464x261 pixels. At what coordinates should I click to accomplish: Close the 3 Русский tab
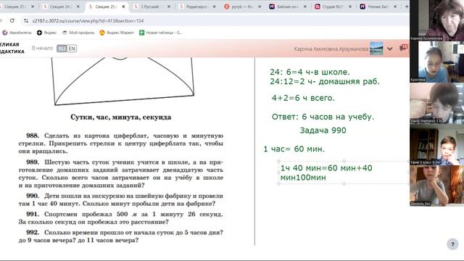coord(169,7)
